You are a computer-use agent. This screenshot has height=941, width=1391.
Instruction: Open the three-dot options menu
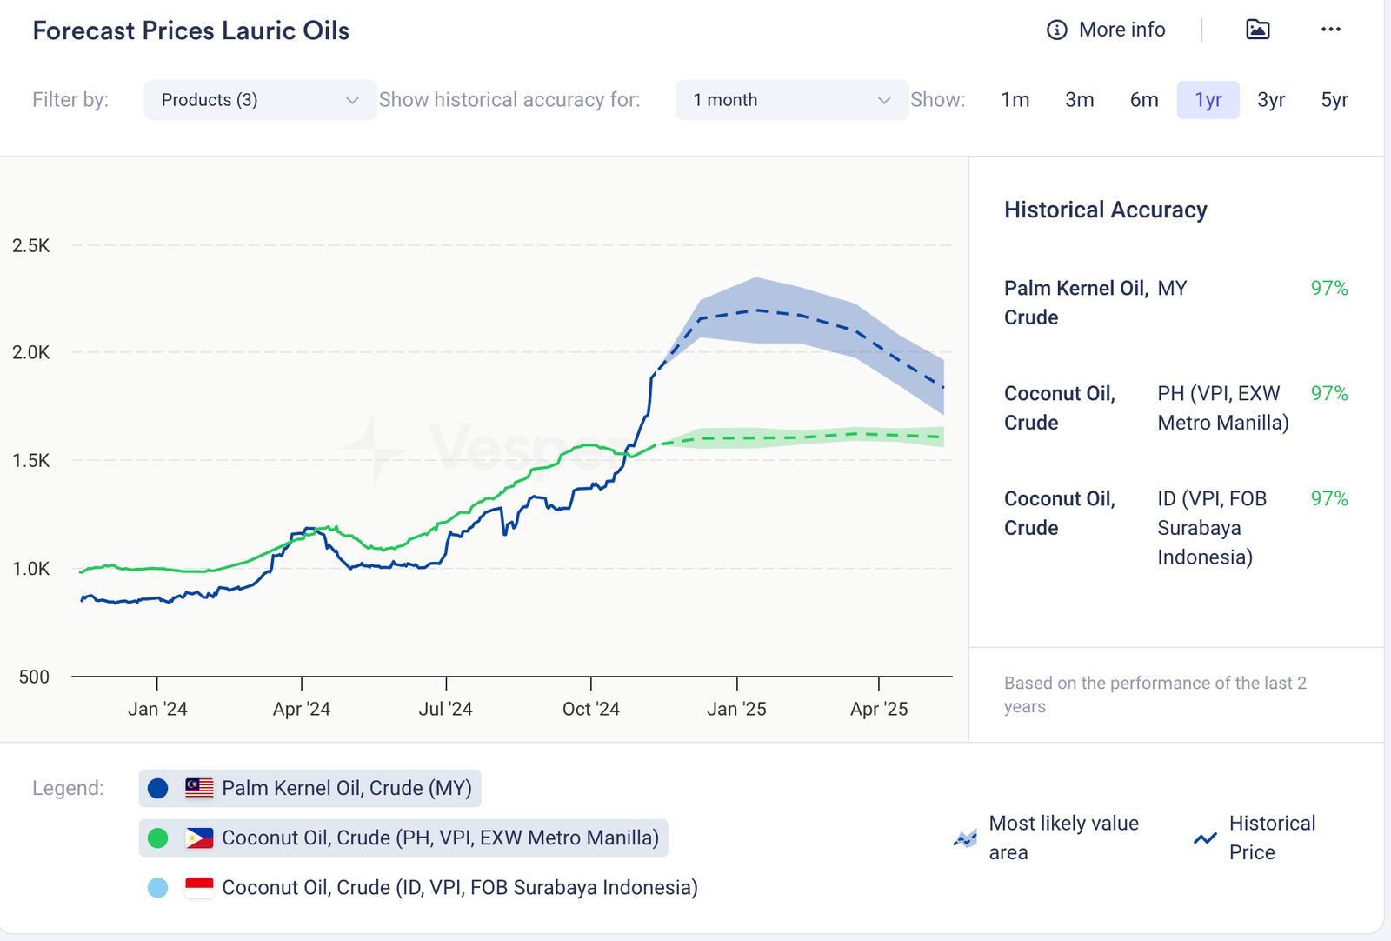coord(1330,30)
